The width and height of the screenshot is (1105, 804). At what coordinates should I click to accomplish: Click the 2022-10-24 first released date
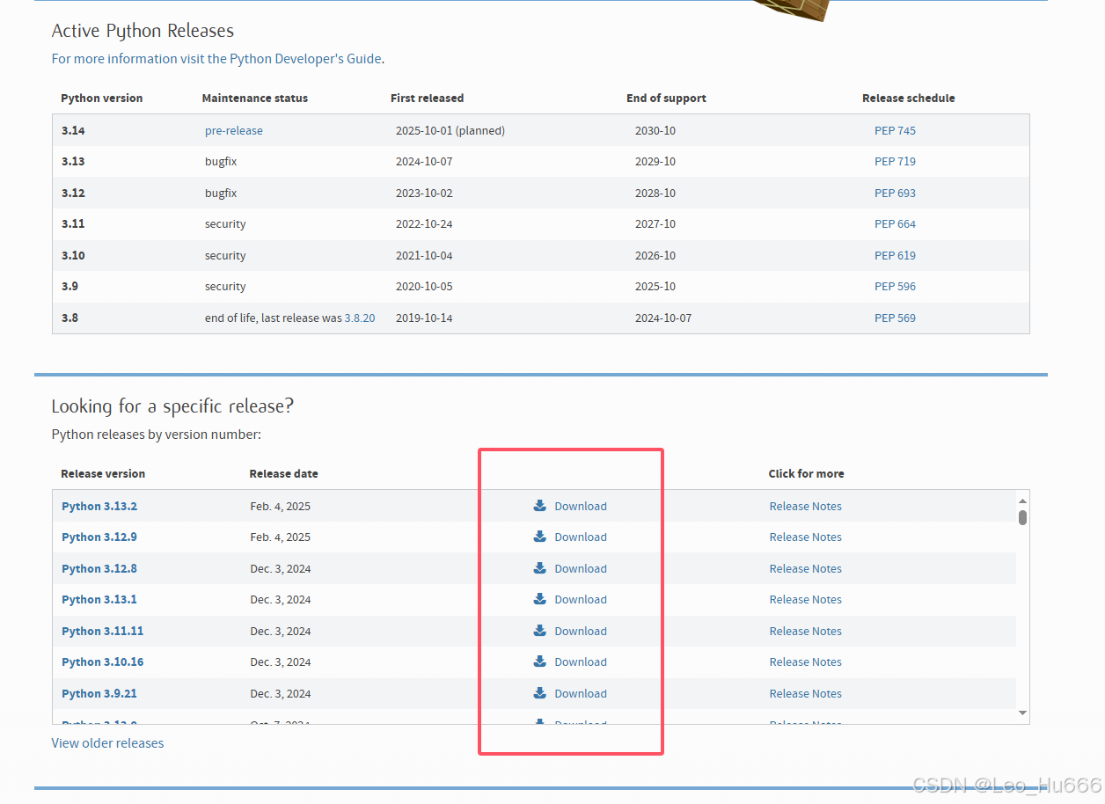pos(424,223)
